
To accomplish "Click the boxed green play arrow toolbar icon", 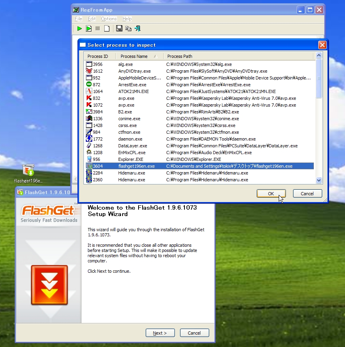I will 89,28.
